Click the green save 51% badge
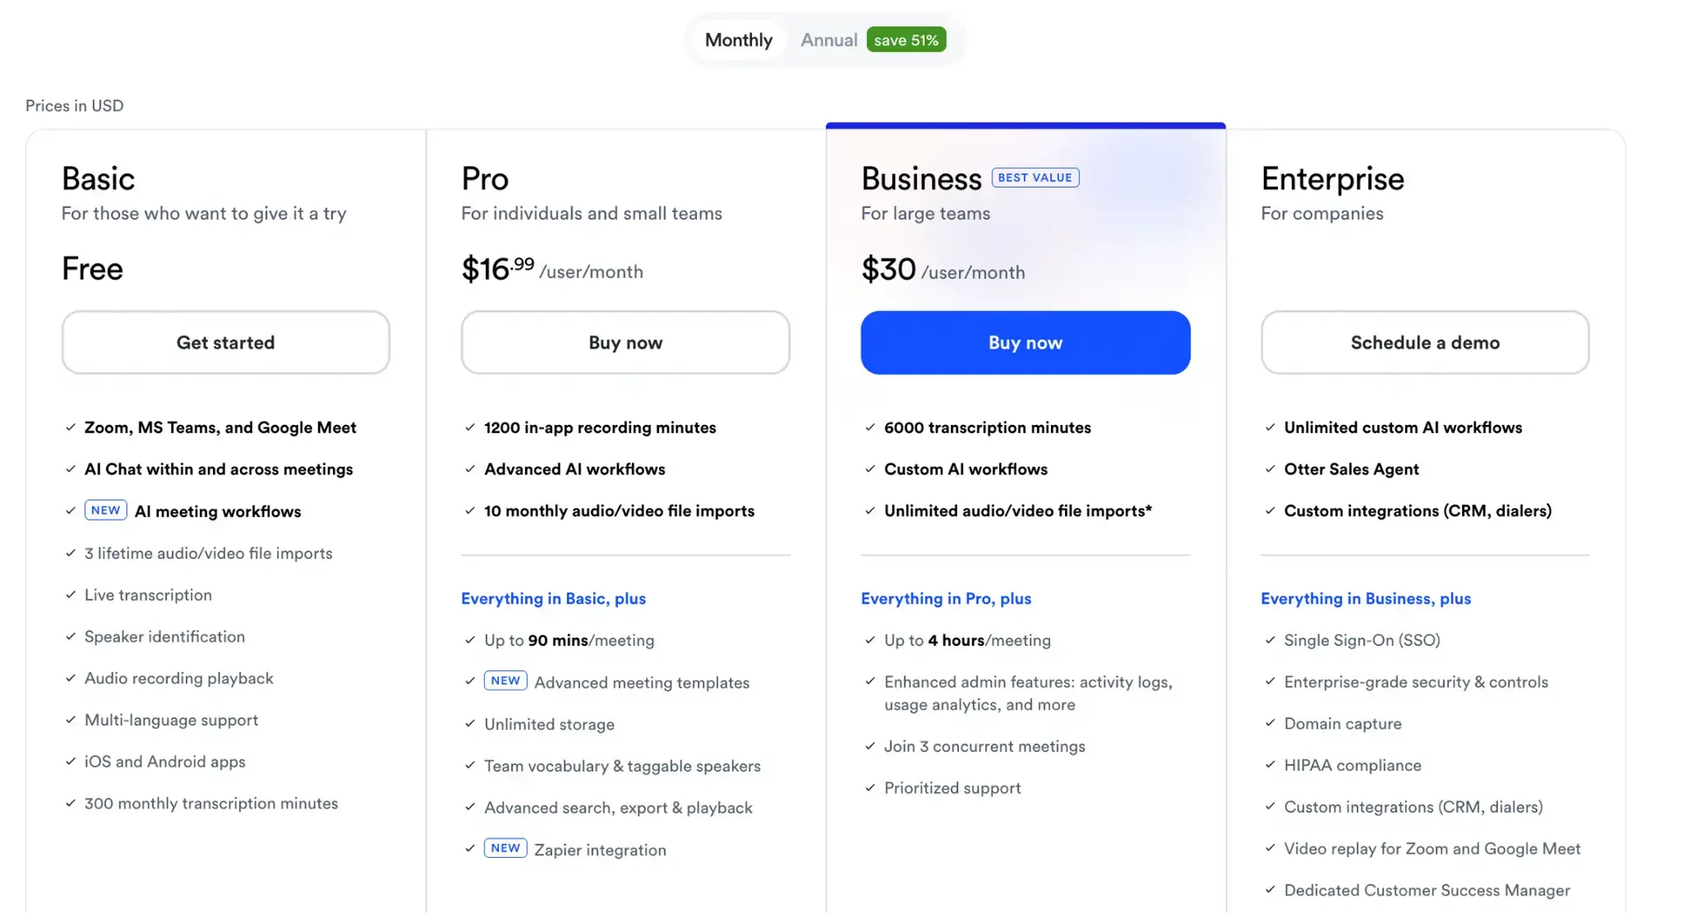The width and height of the screenshot is (1683, 913). [905, 40]
